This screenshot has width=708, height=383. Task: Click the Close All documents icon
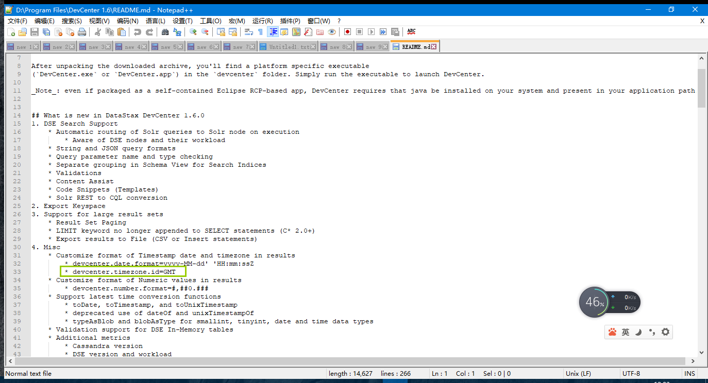[70, 32]
